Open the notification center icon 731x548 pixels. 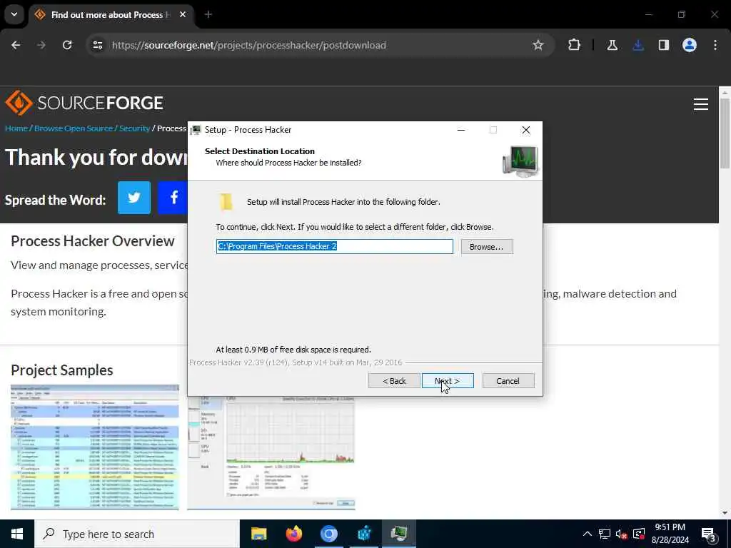709,534
